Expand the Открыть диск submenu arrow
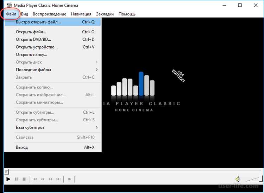The height and width of the screenshot is (193, 264). [x=97, y=62]
